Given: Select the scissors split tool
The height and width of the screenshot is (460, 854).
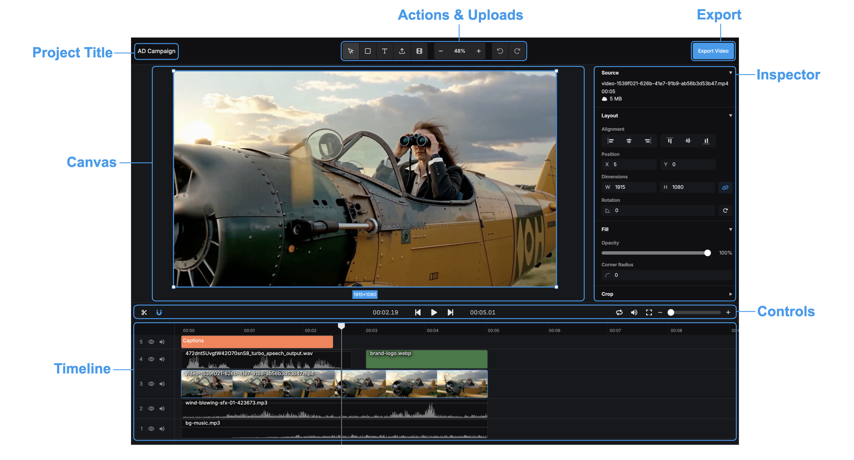Looking at the screenshot, I should [144, 313].
